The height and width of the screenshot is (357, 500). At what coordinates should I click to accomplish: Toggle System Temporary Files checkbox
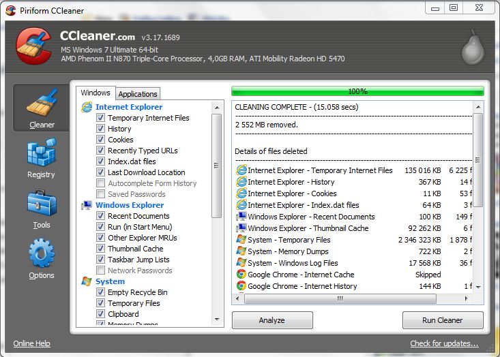pos(100,302)
